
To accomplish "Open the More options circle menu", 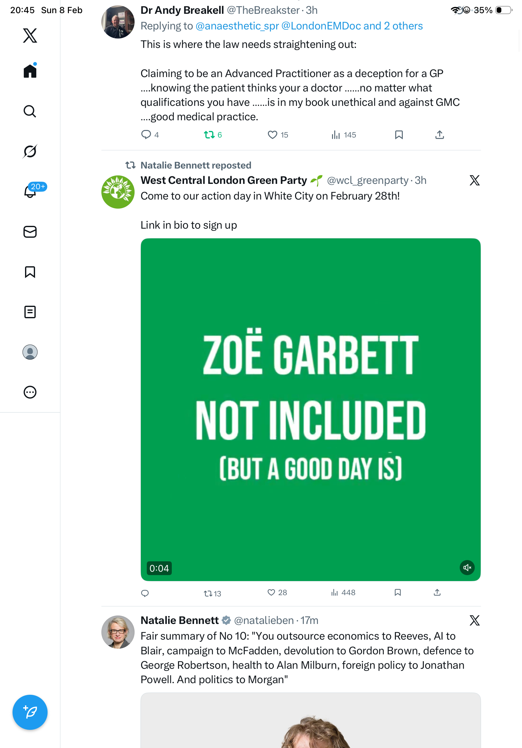I will point(30,392).
